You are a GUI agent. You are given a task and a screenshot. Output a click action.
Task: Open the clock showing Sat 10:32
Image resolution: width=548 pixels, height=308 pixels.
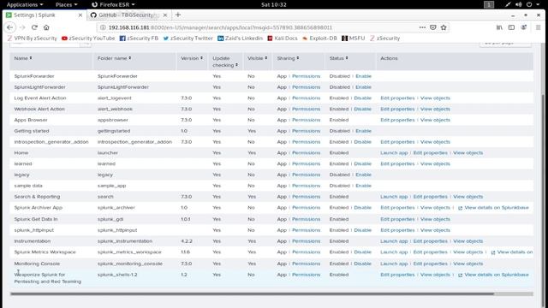(274, 4)
